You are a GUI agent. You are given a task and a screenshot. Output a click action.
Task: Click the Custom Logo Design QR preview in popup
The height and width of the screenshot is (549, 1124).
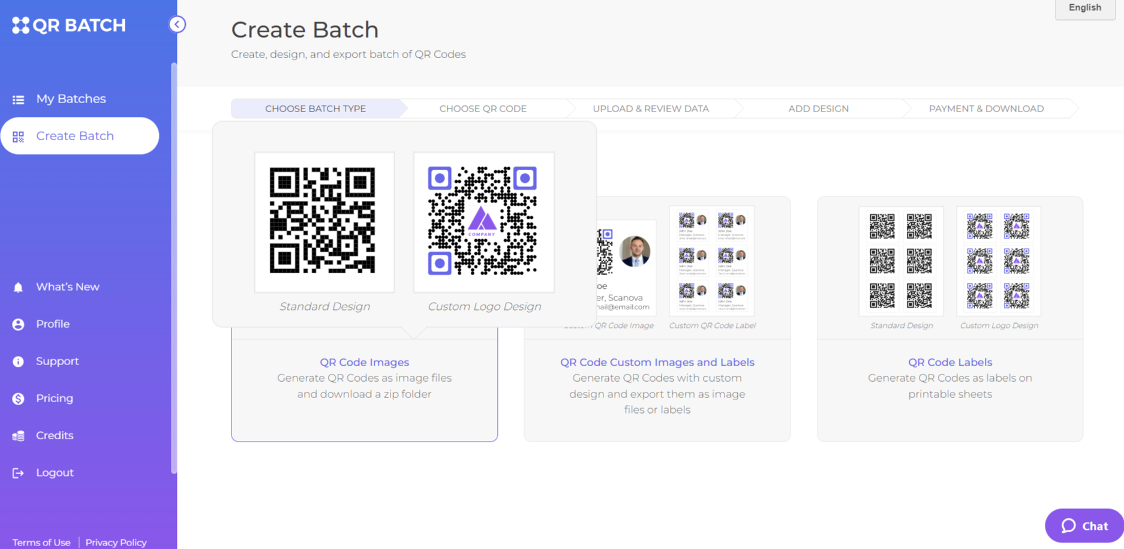tap(483, 222)
